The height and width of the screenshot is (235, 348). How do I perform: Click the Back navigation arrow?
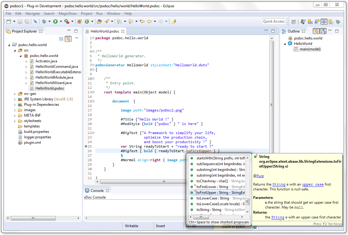[x=149, y=21]
